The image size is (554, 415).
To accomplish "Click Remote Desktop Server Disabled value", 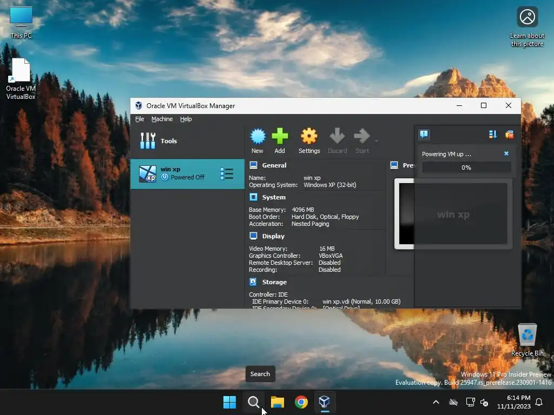I will 329,263.
